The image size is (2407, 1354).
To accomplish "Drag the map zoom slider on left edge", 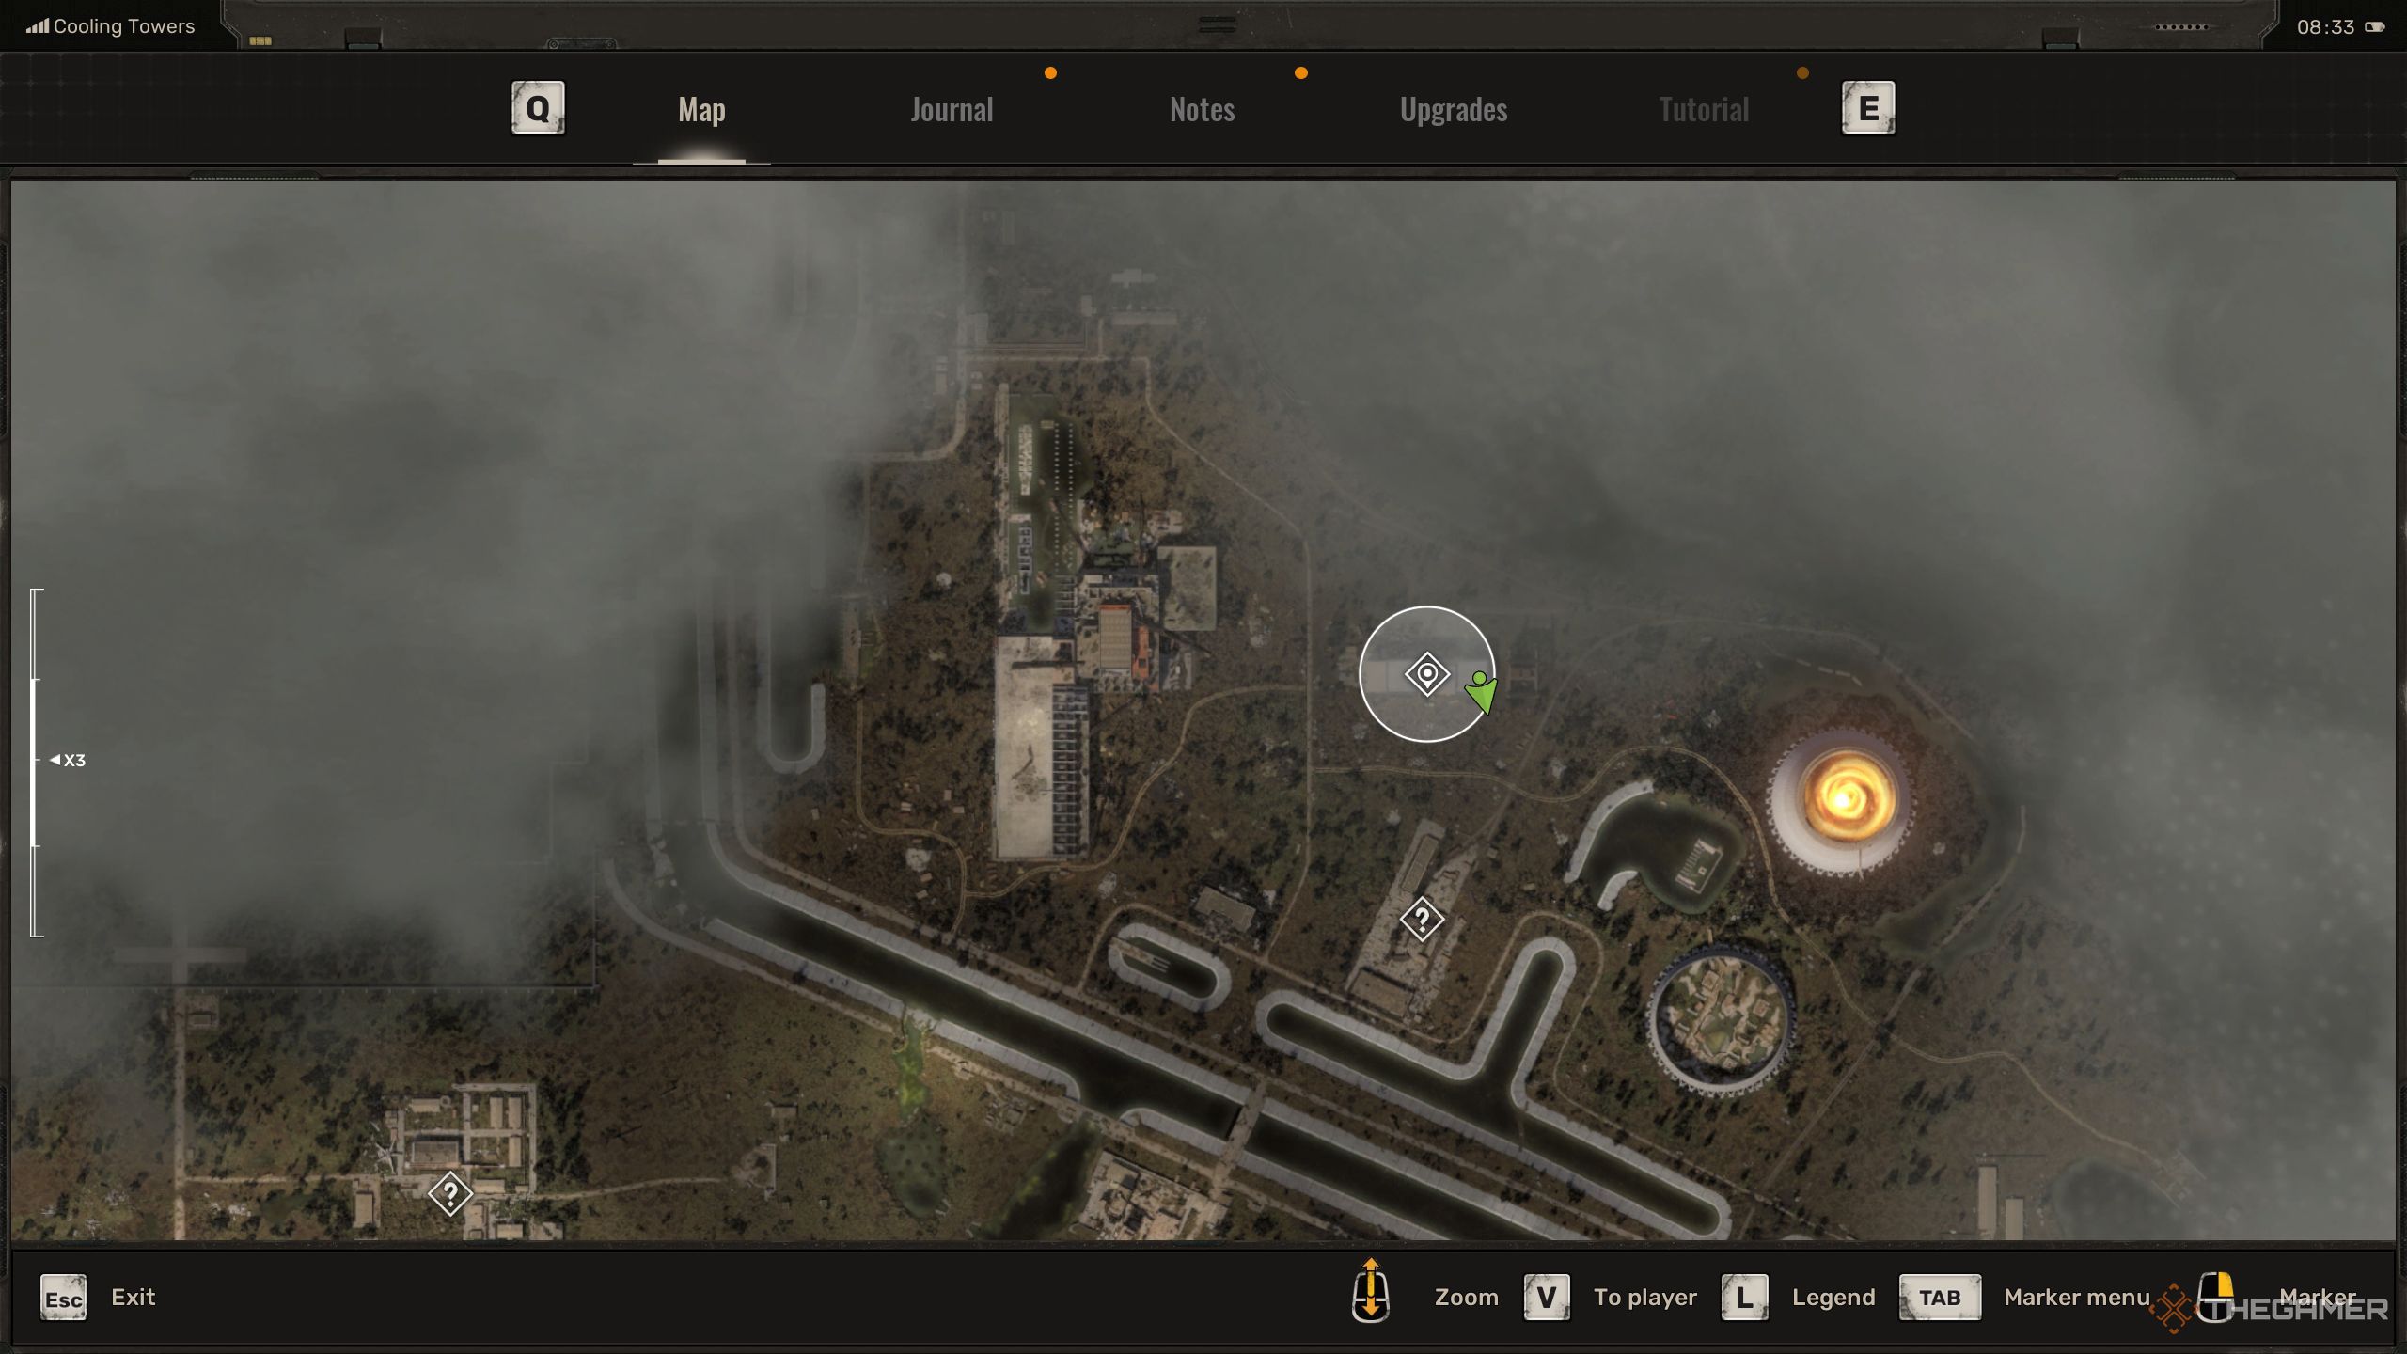I will (x=37, y=759).
